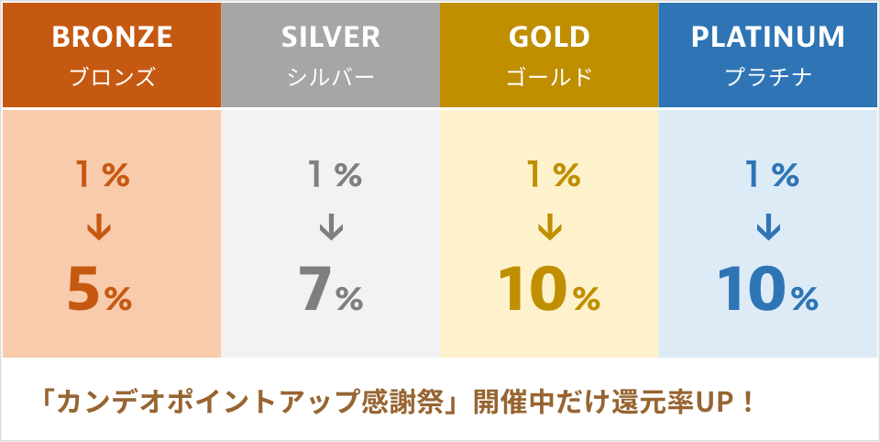Click the BRONZE tier header
This screenshot has height=442, width=880.
point(112,38)
